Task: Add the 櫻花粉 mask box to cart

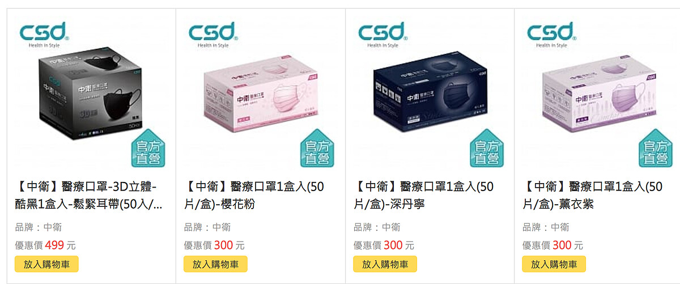Action: click(x=216, y=264)
